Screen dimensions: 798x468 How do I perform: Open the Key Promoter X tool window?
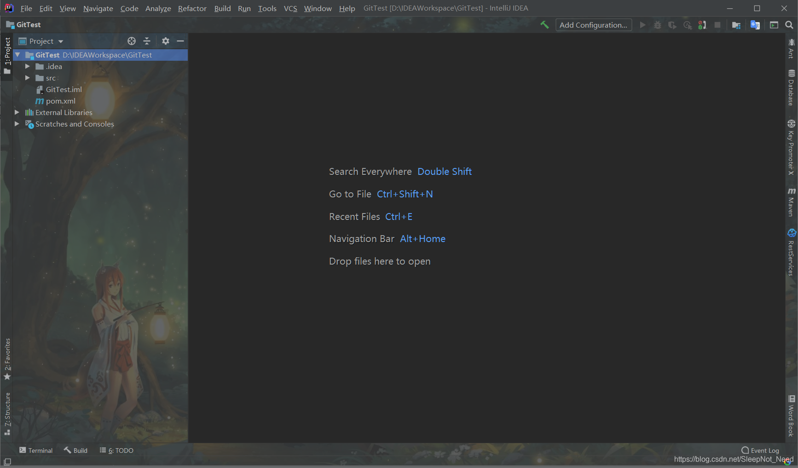[791, 147]
